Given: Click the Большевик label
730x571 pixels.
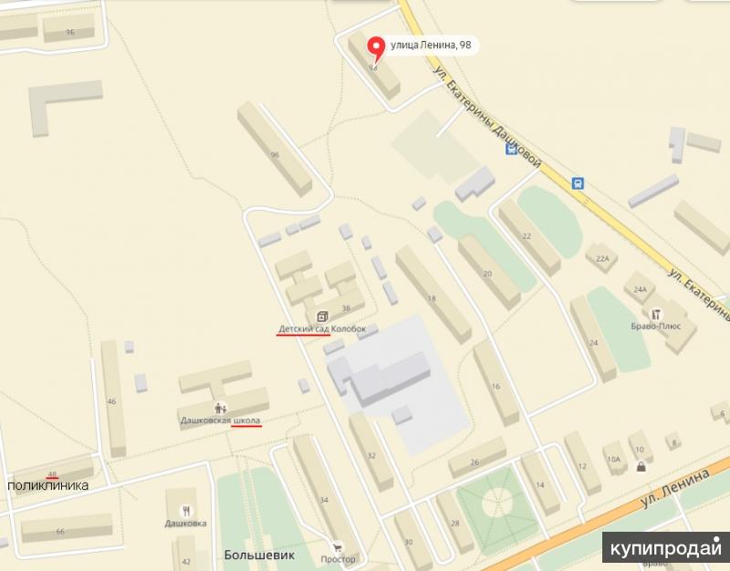Looking at the screenshot, I should pyautogui.click(x=259, y=555).
